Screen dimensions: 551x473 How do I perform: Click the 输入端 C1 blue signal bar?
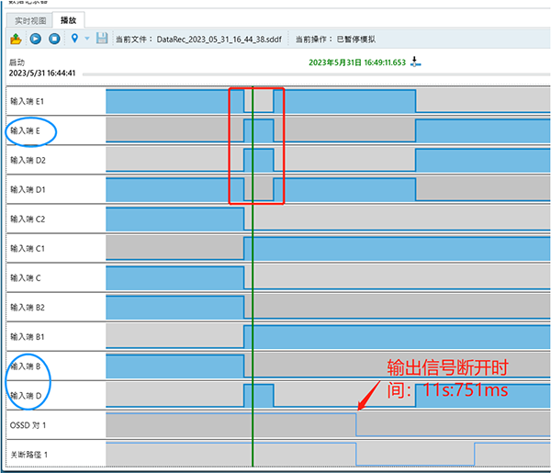[395, 249]
